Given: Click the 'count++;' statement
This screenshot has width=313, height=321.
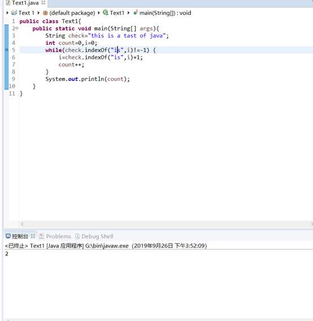Looking at the screenshot, I should tap(71, 64).
